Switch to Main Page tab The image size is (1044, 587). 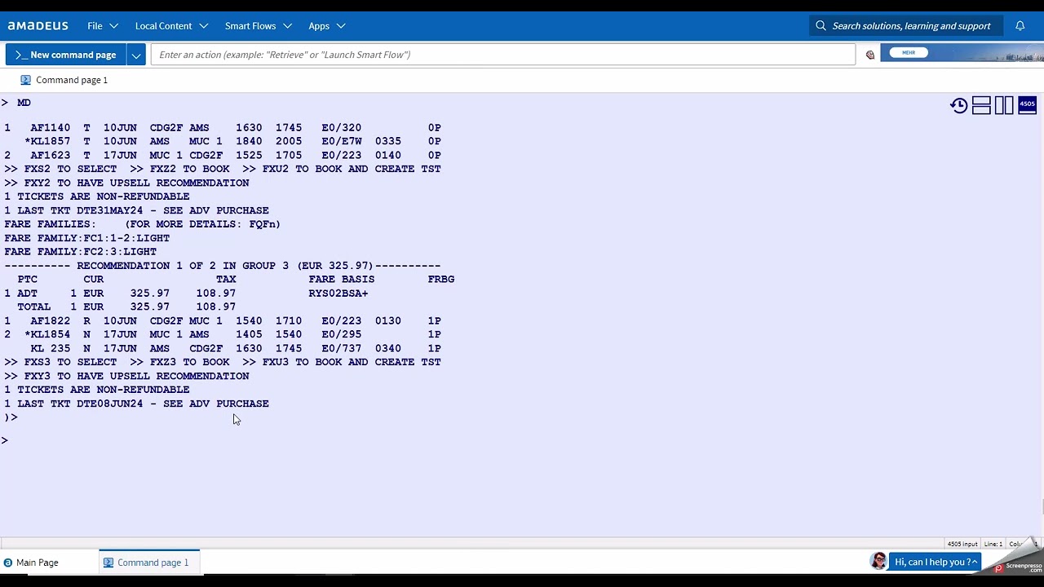(x=38, y=563)
